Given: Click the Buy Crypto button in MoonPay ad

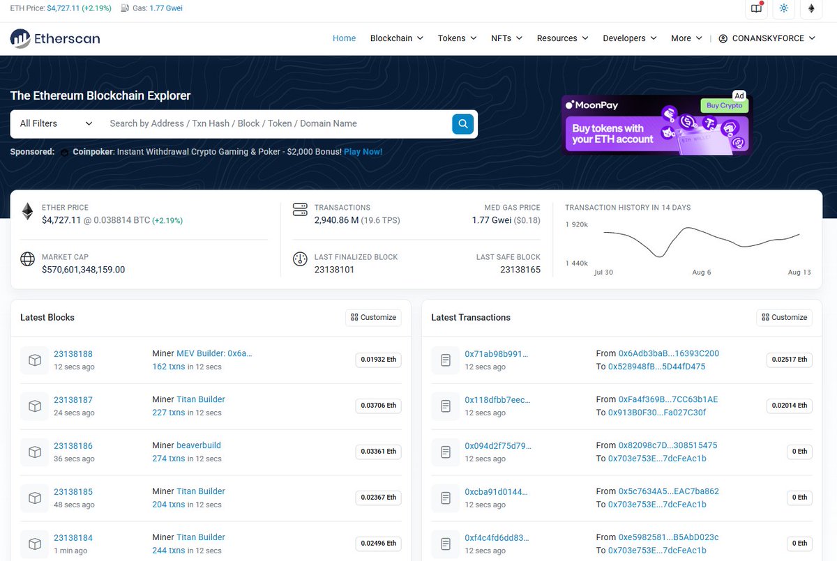Looking at the screenshot, I should tap(724, 106).
